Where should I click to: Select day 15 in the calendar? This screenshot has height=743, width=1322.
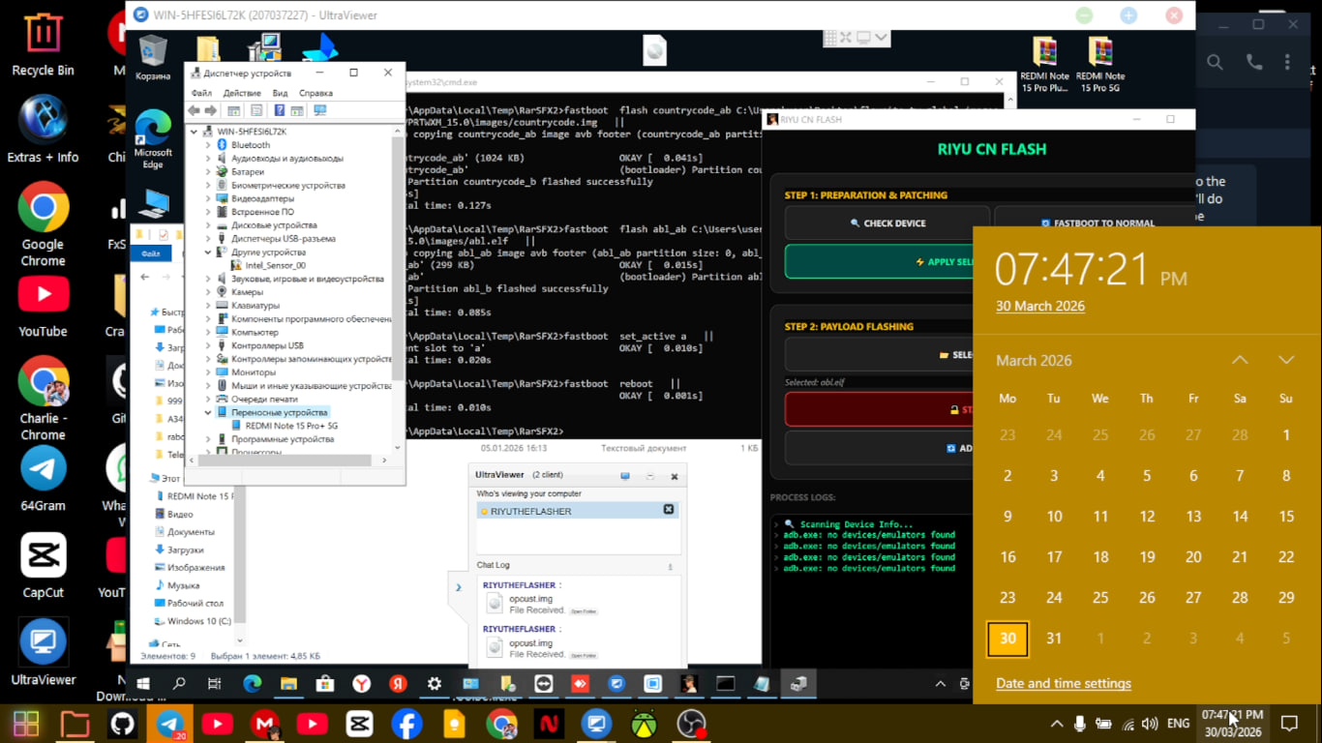point(1286,517)
